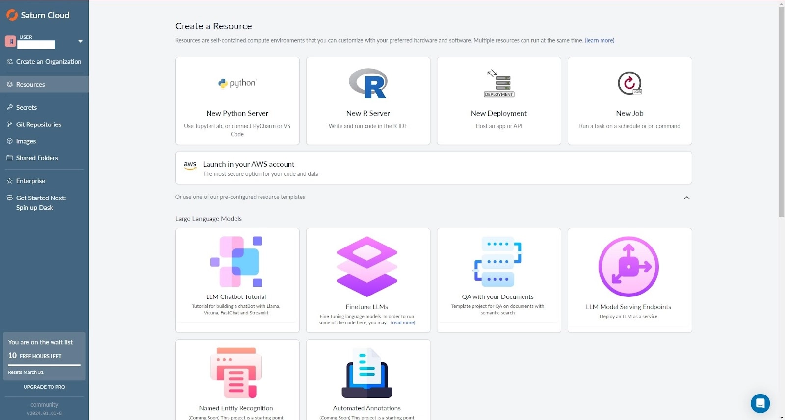This screenshot has height=420, width=785.
Task: Create a New Deployment
Action: 499,101
